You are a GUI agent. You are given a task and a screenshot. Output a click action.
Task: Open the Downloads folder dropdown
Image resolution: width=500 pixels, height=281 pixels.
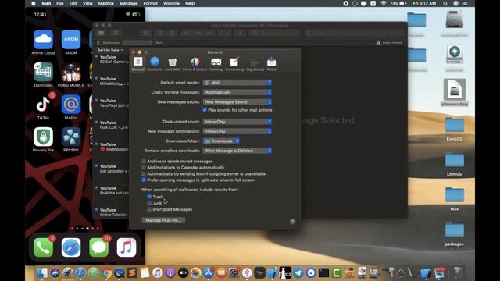[x=221, y=140]
